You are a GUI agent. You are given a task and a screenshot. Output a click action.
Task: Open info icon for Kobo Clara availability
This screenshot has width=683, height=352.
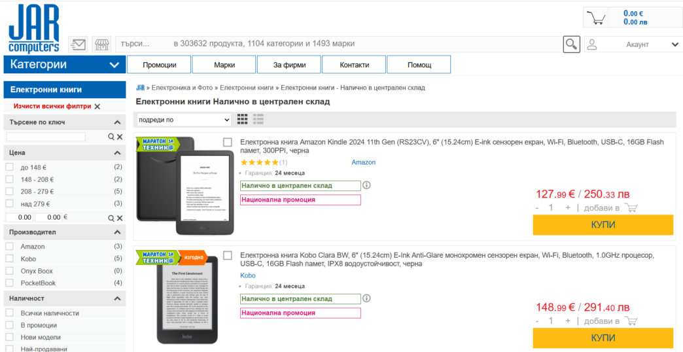(367, 298)
